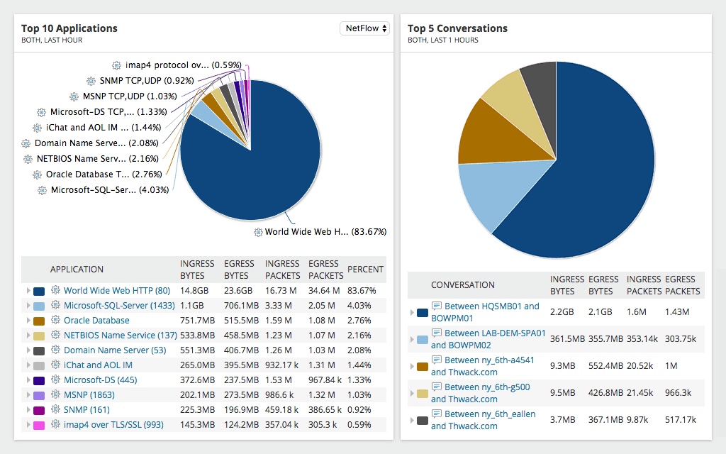Open the NetFlow dropdown selector
The width and height of the screenshot is (726, 454).
tap(364, 28)
